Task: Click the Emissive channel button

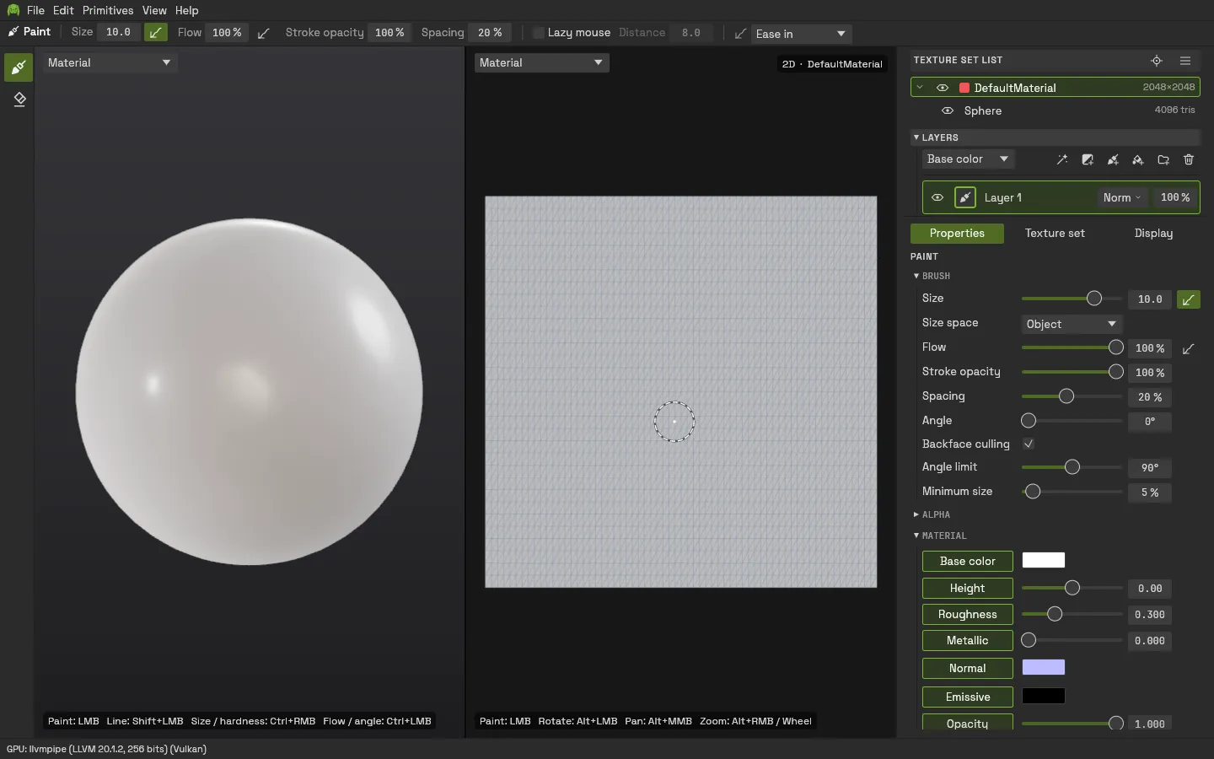Action: [x=968, y=697]
